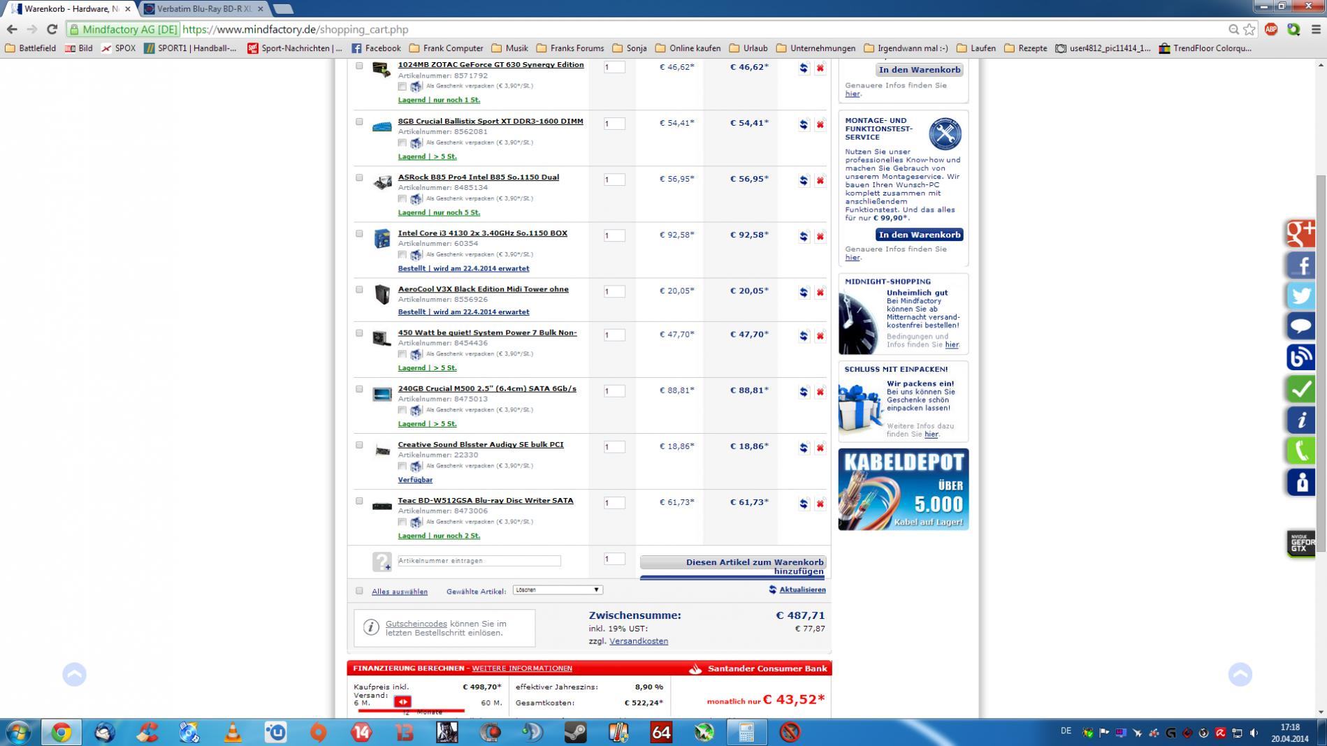Adjust the financing months slider handle
Viewport: 1327px width, 746px height.
tap(403, 702)
